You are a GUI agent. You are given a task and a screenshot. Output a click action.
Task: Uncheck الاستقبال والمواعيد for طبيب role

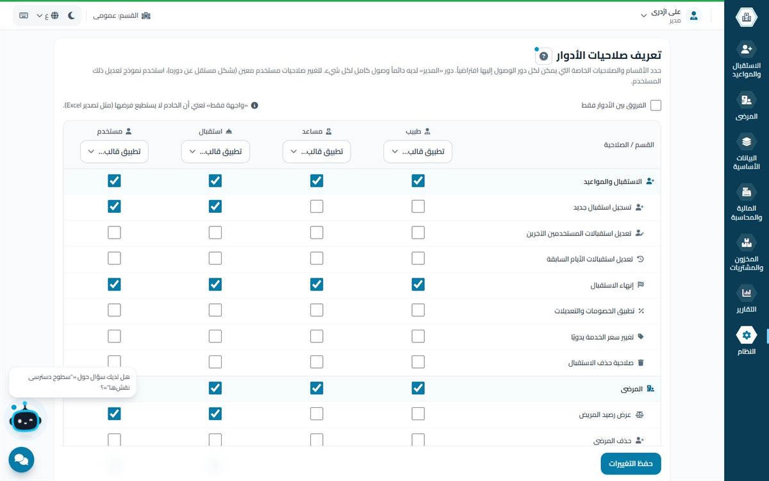pyautogui.click(x=418, y=181)
